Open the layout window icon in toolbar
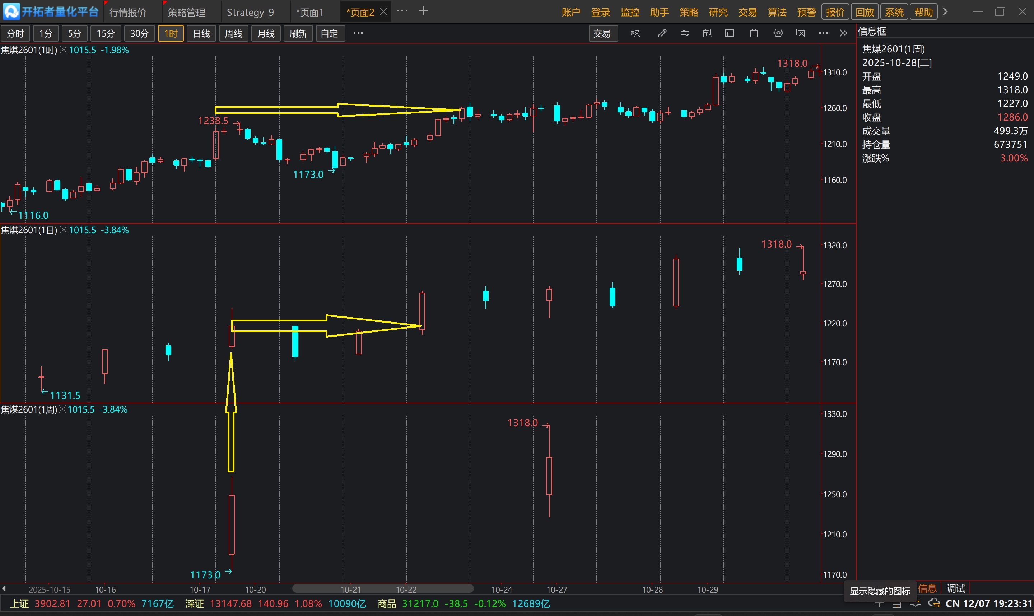 click(x=730, y=33)
